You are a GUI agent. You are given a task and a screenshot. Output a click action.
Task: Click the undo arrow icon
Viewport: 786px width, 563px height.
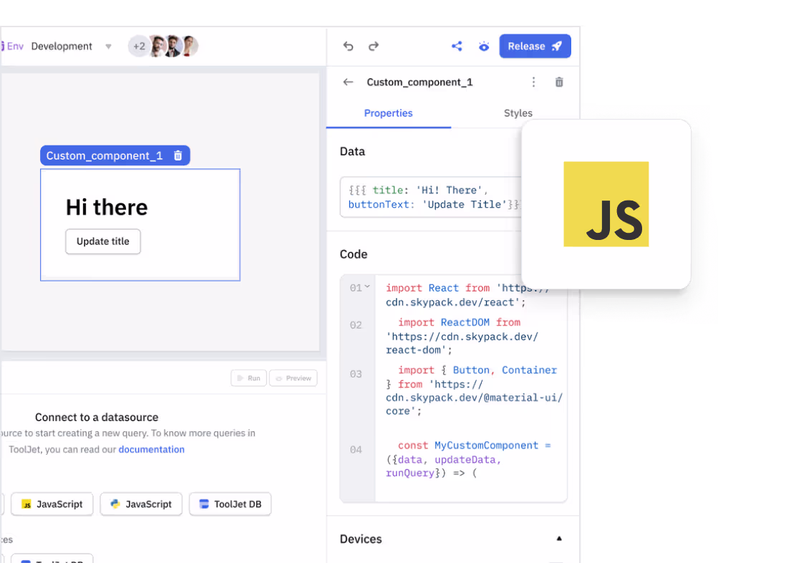pyautogui.click(x=349, y=47)
